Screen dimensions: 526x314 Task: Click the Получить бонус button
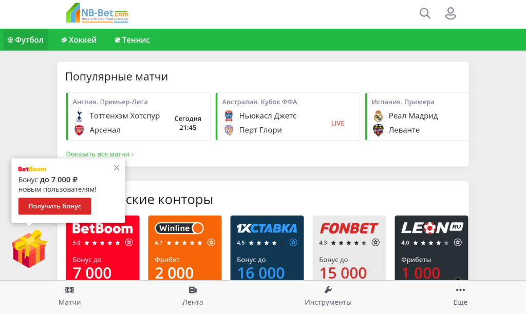click(54, 206)
